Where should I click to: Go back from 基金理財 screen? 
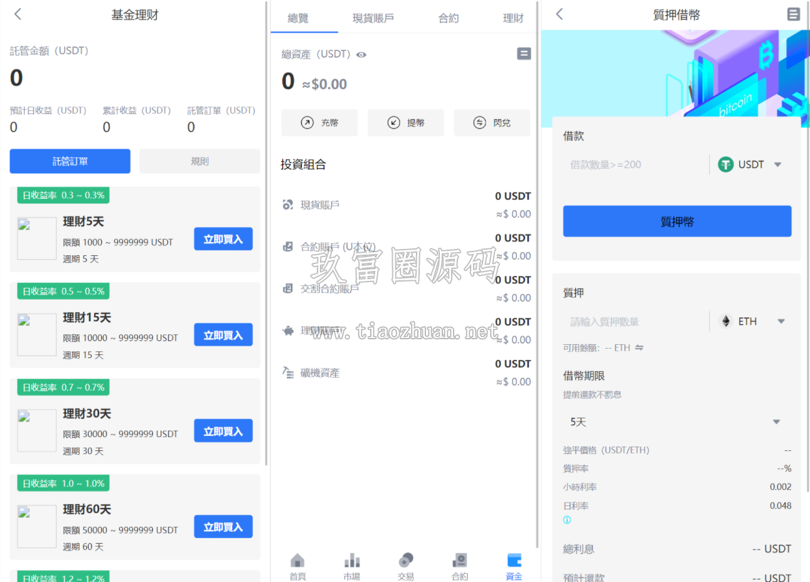(18, 14)
